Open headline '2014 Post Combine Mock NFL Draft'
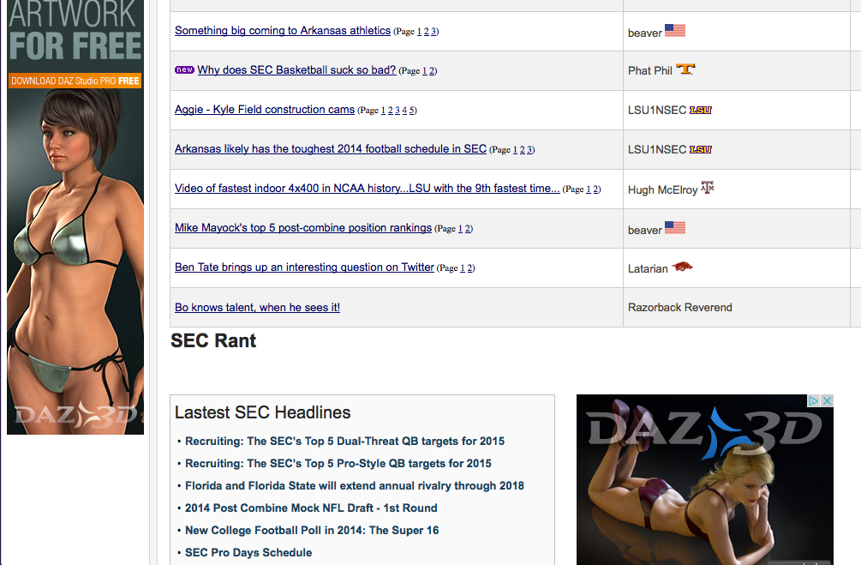861x565 pixels. pos(311,508)
